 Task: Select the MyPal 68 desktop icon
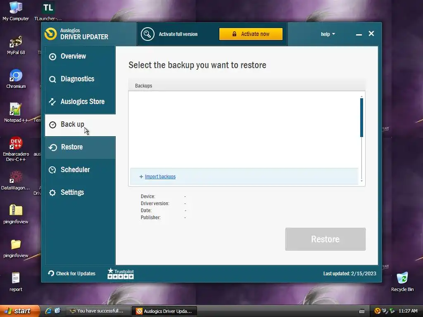pos(16,45)
